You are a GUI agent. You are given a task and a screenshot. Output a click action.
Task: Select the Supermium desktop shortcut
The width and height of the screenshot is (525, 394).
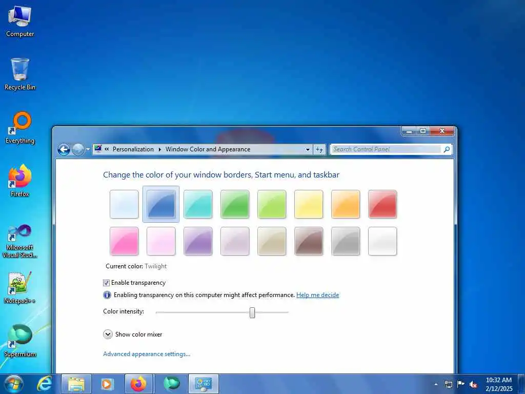[x=20, y=341]
